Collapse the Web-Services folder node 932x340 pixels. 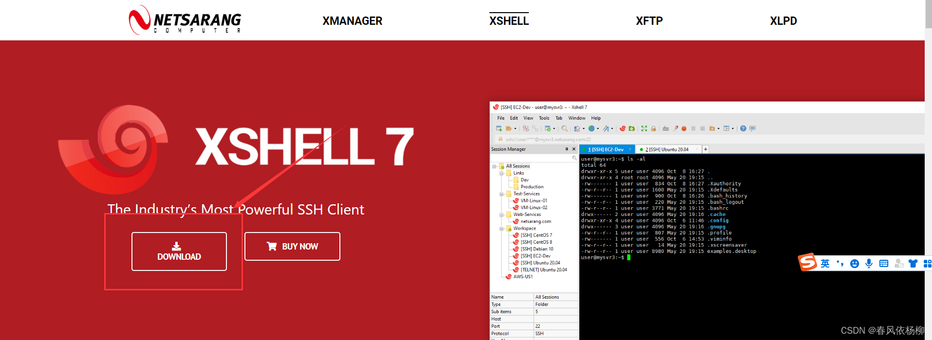tap(502, 215)
